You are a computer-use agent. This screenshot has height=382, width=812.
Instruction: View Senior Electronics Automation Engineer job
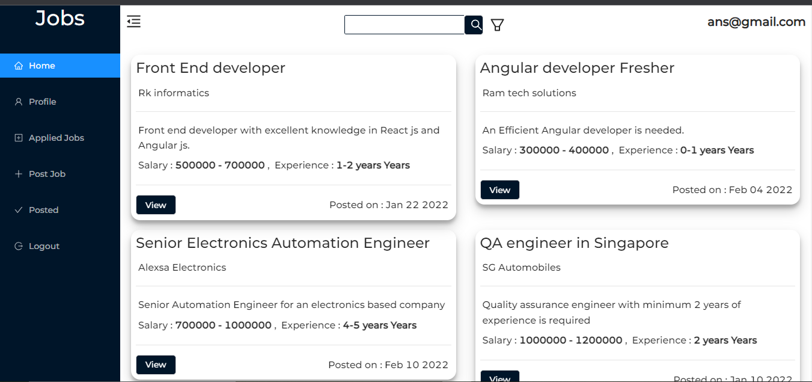click(x=156, y=365)
